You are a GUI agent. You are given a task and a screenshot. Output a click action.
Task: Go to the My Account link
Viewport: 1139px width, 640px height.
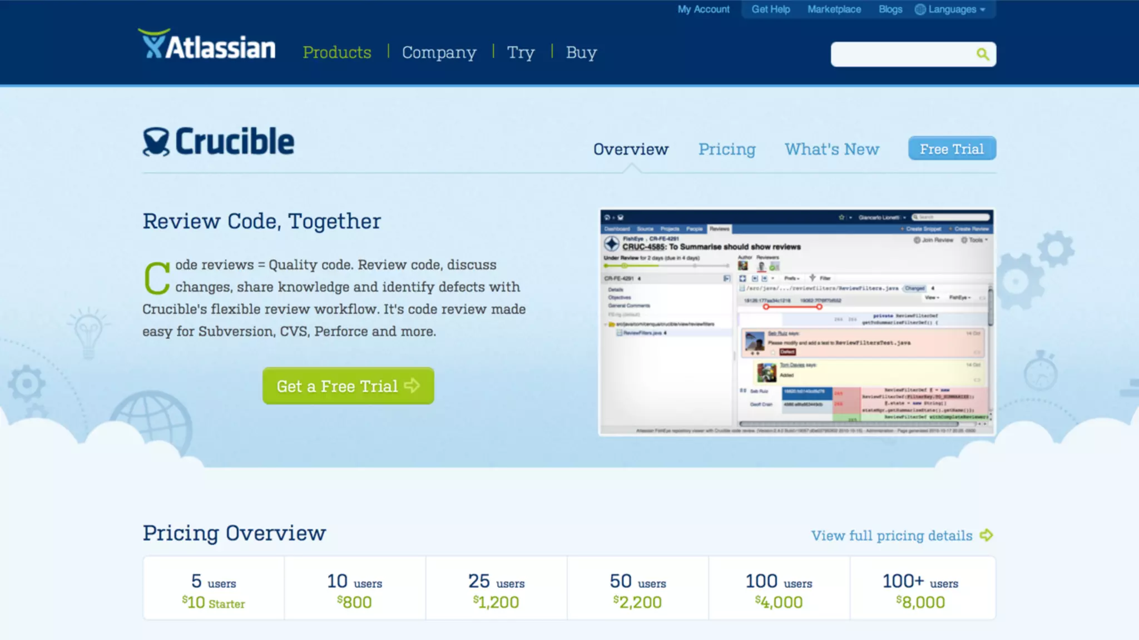[703, 9]
